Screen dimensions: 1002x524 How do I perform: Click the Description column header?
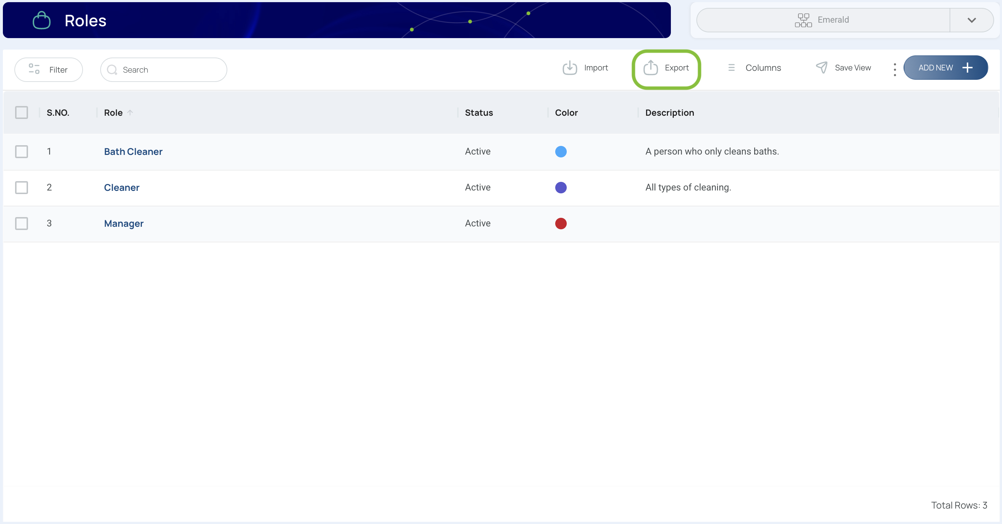click(669, 112)
